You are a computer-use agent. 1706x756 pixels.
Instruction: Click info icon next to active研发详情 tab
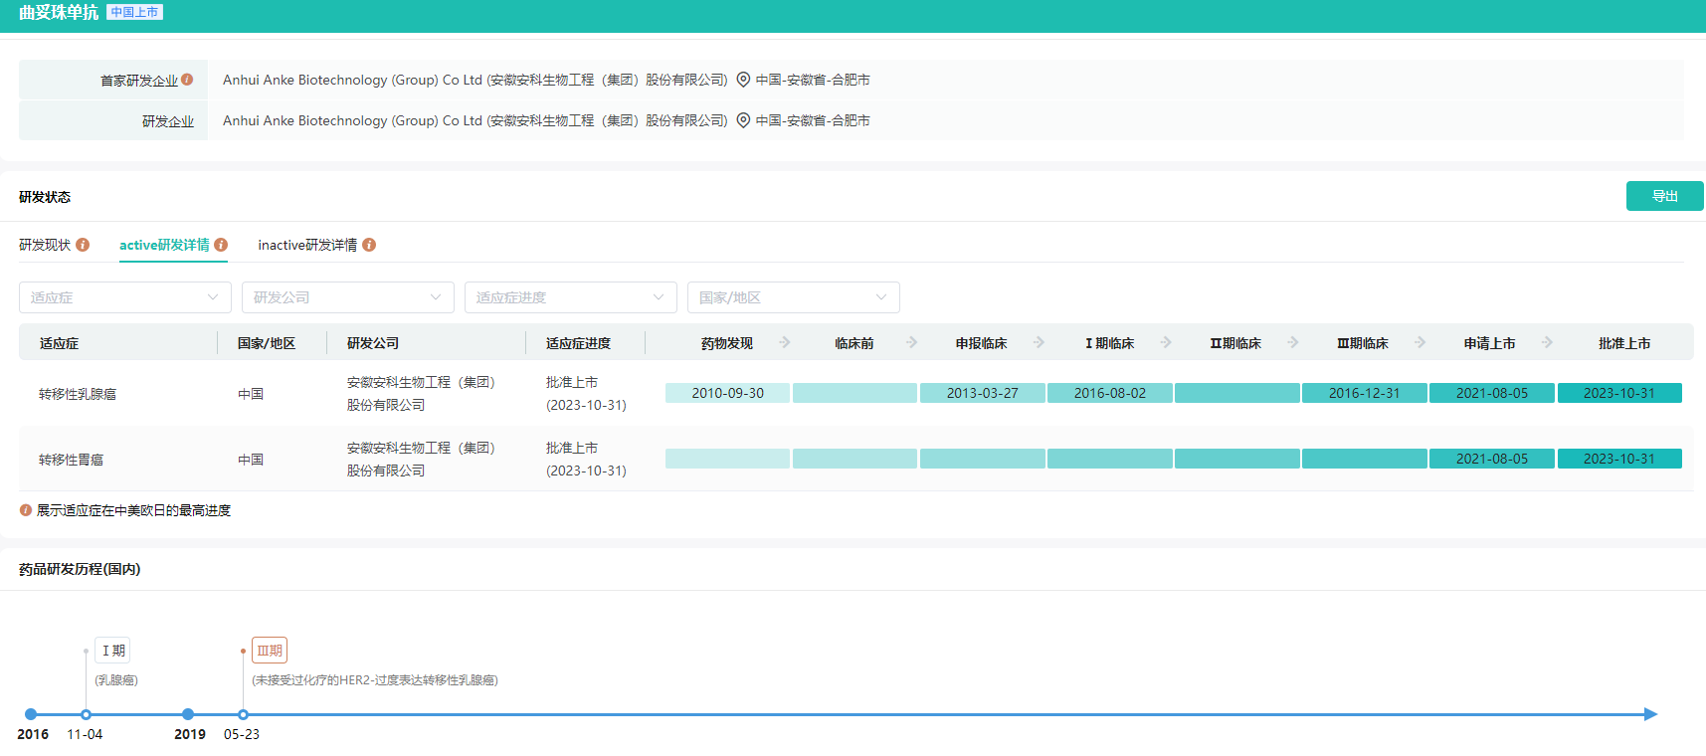(221, 245)
